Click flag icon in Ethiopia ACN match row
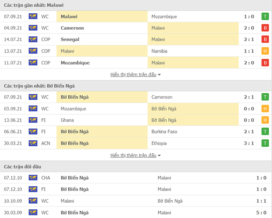The image size is (272, 218). click(x=33, y=143)
